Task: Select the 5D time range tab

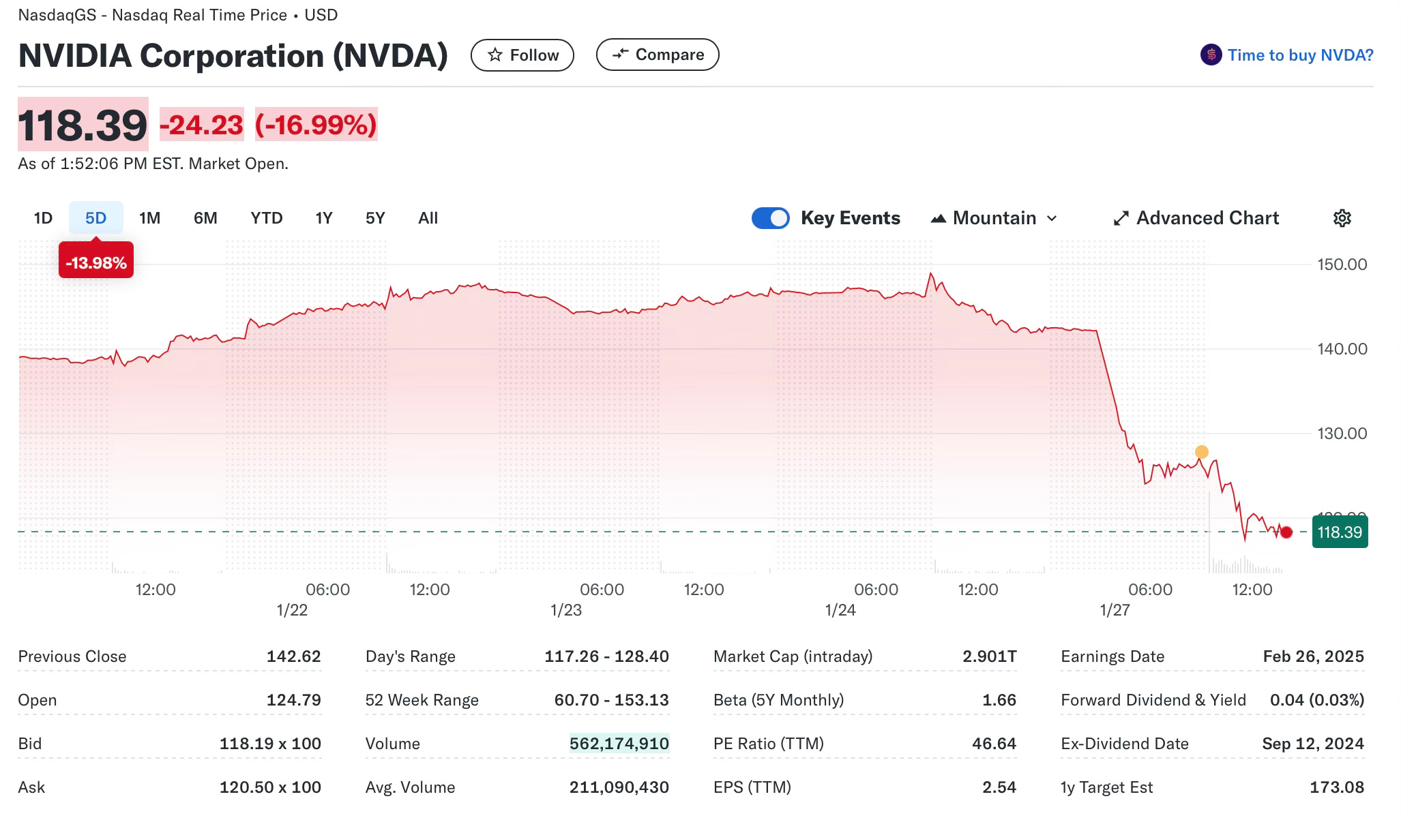Action: 95,218
